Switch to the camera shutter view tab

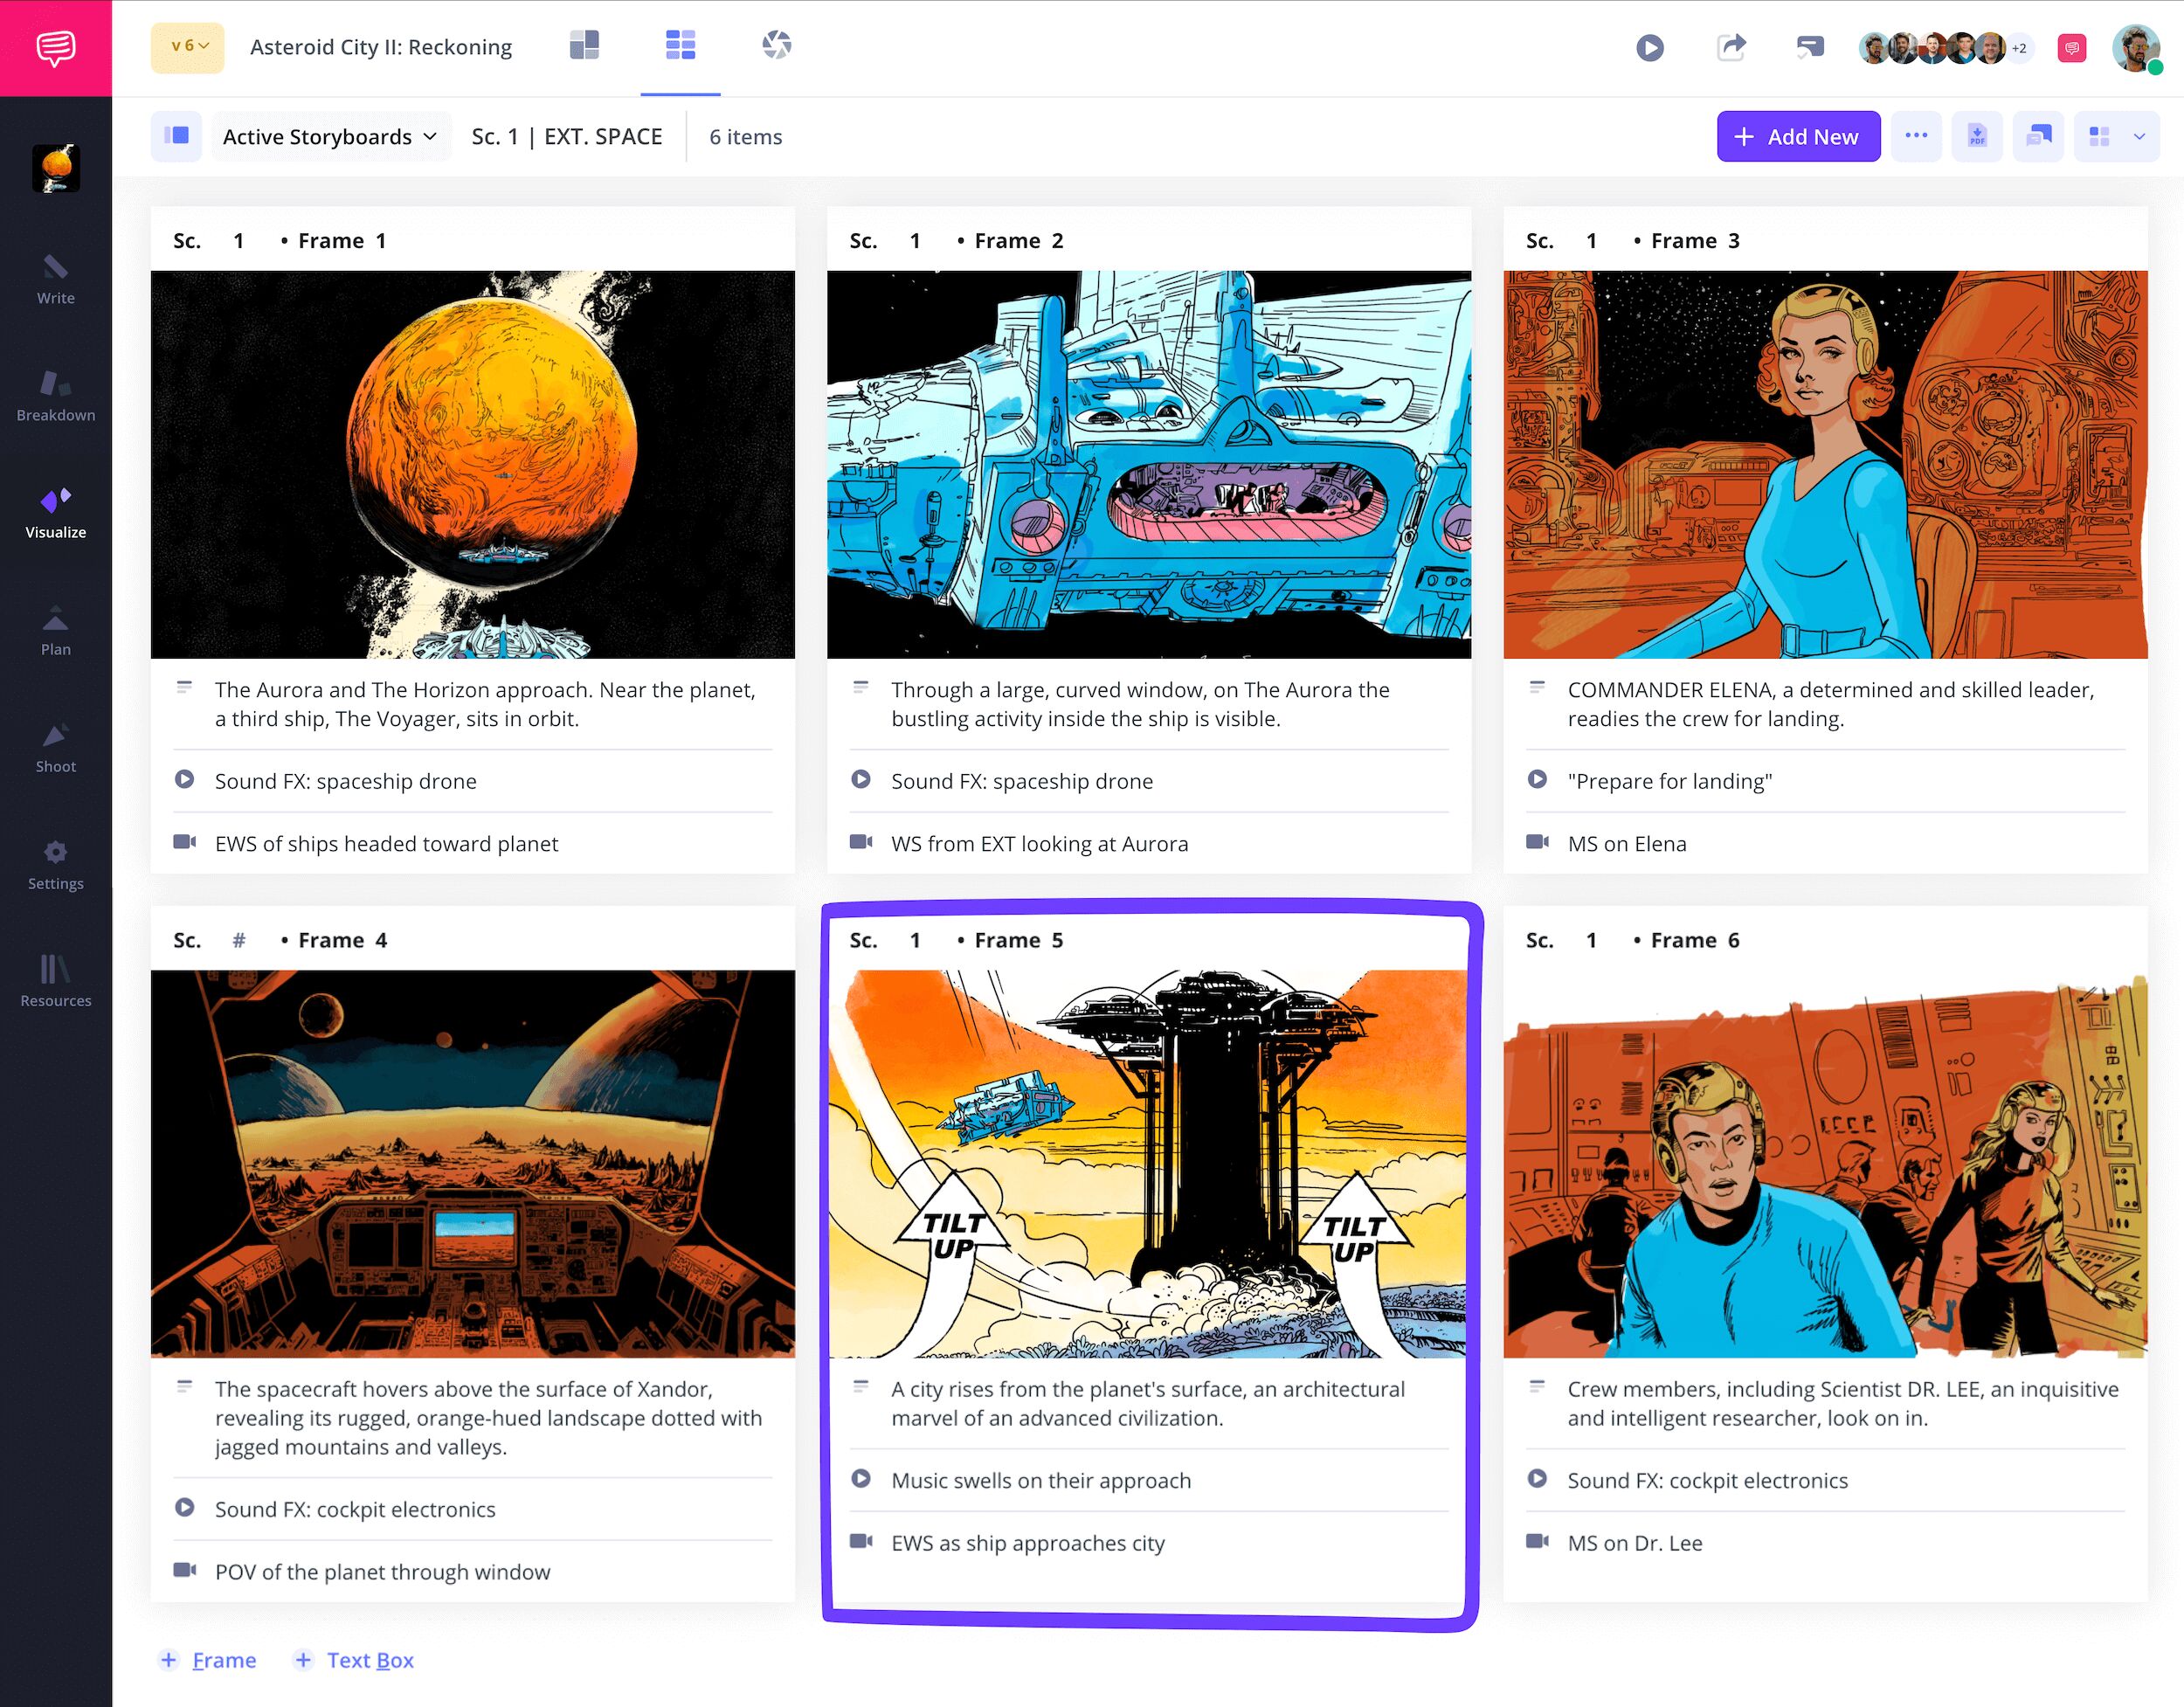776,45
